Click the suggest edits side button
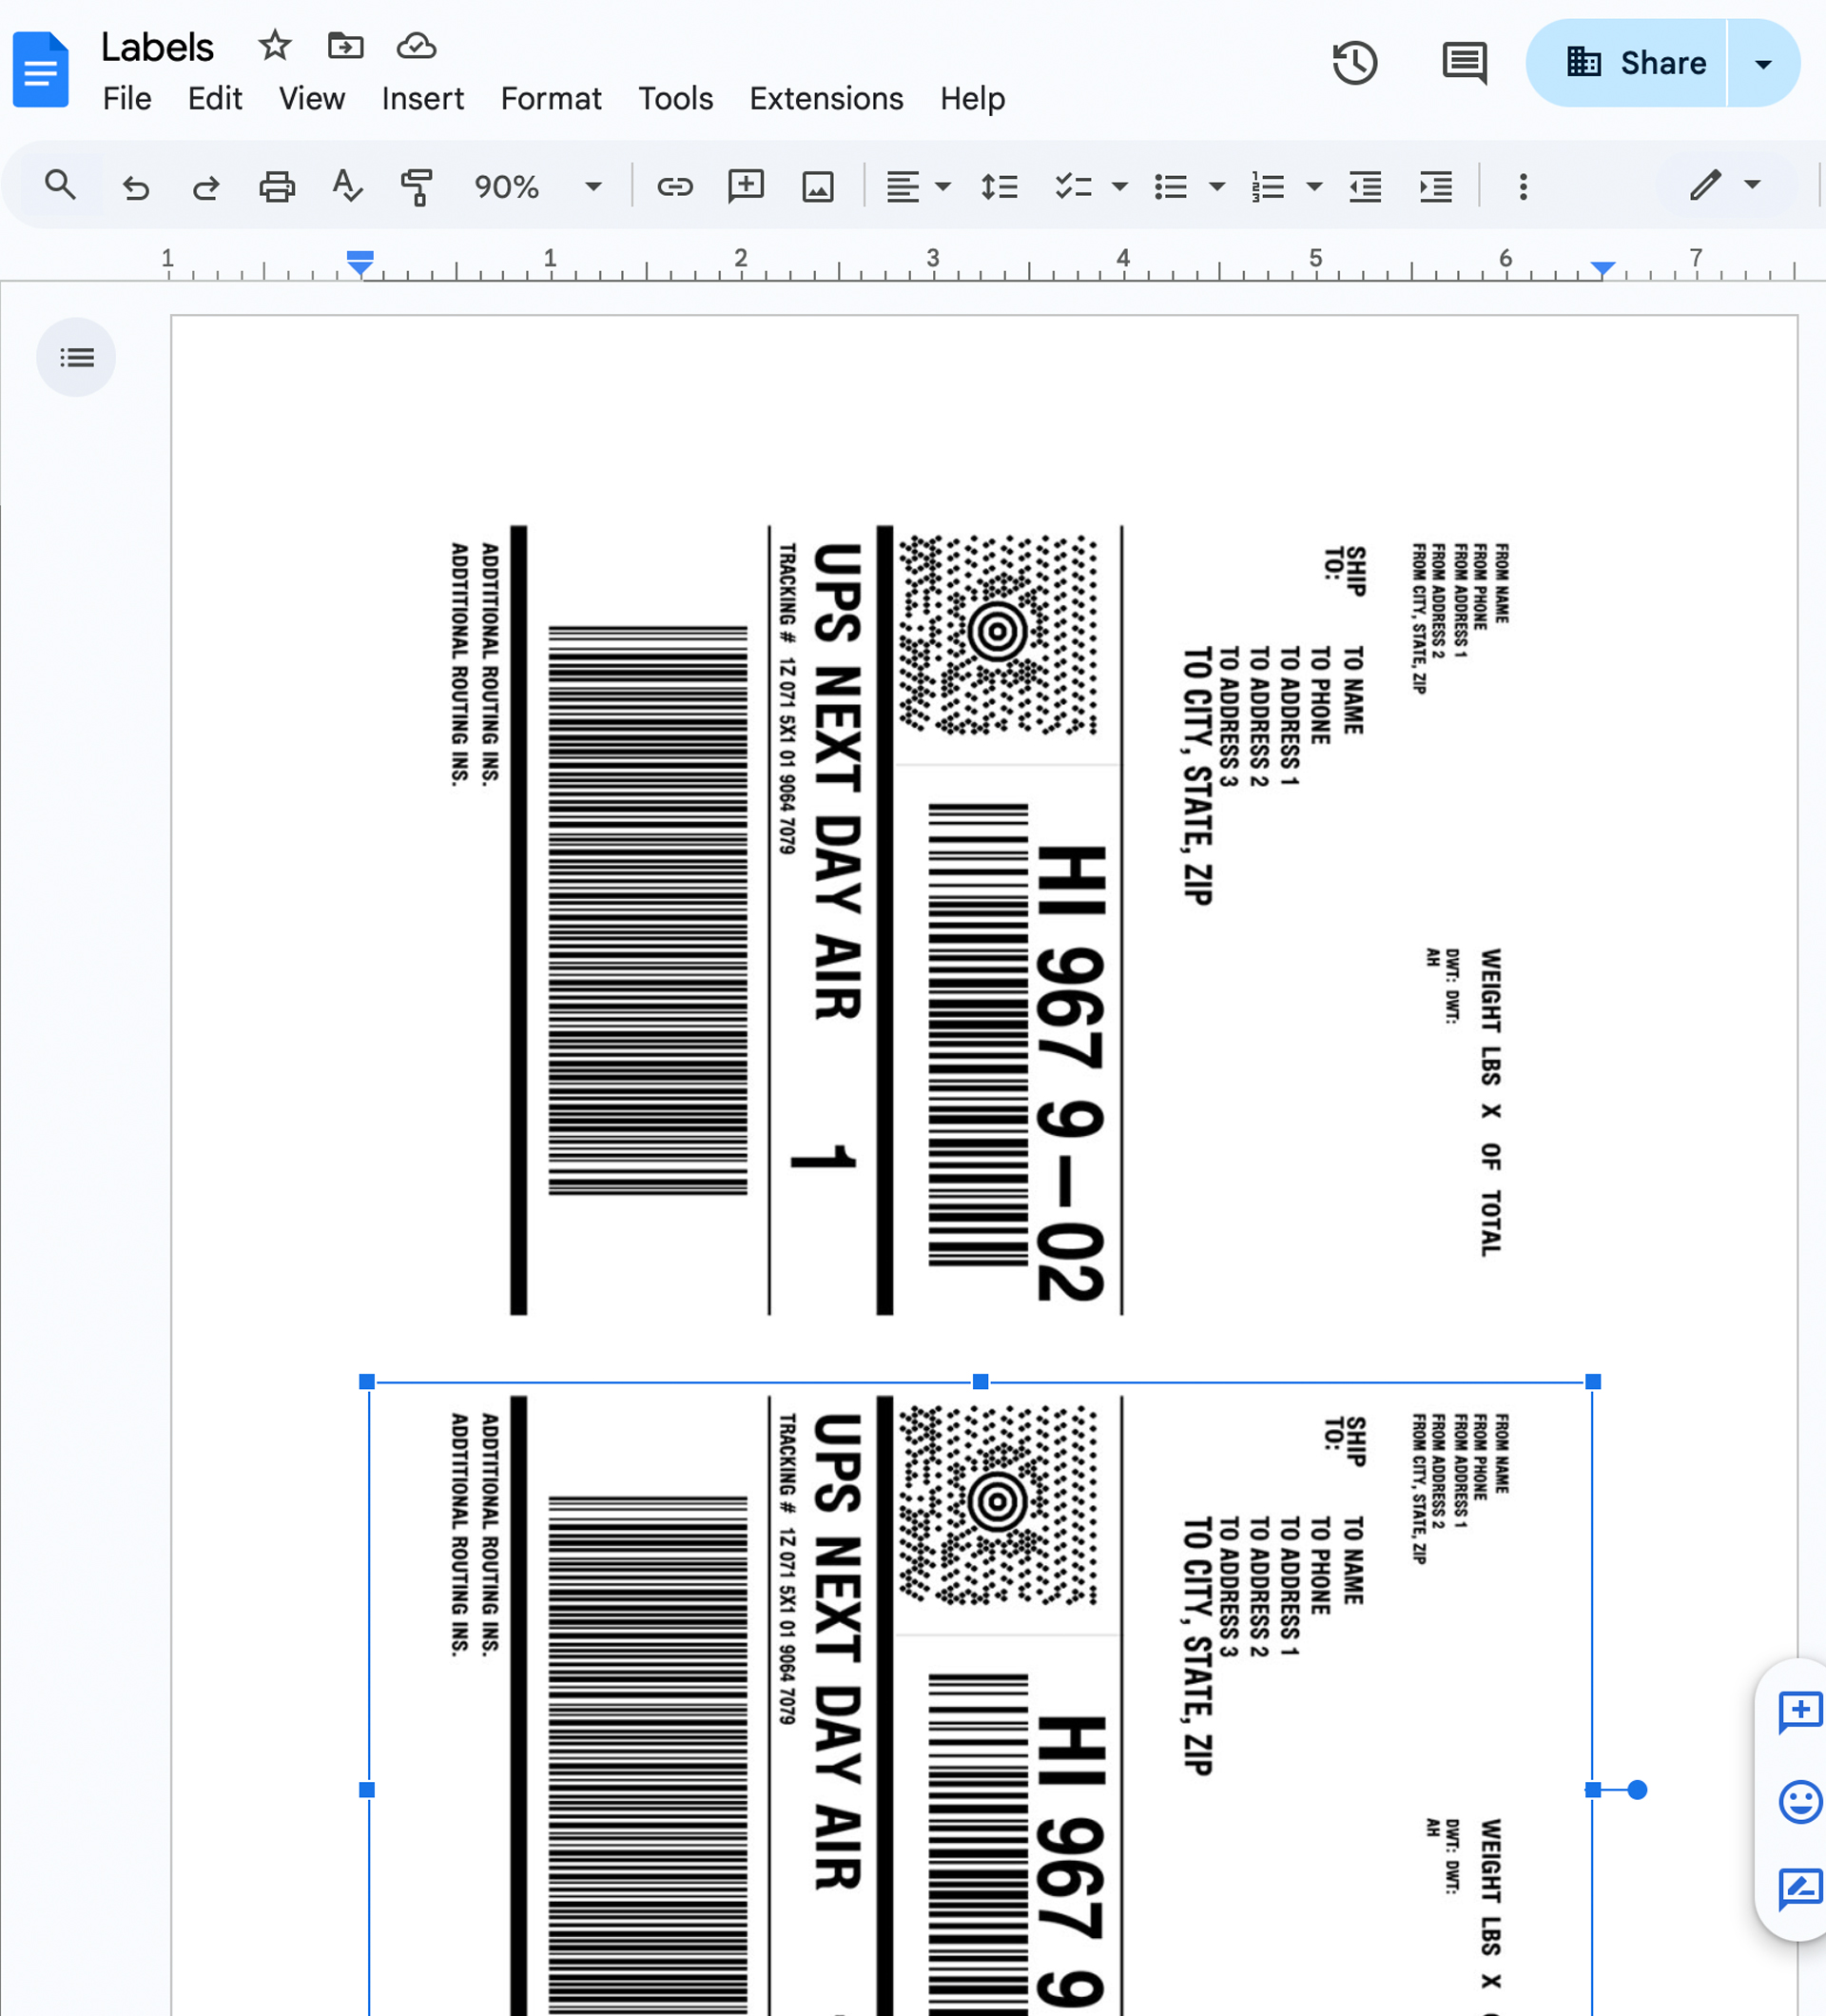Image resolution: width=1826 pixels, height=2016 pixels. (x=1799, y=1887)
